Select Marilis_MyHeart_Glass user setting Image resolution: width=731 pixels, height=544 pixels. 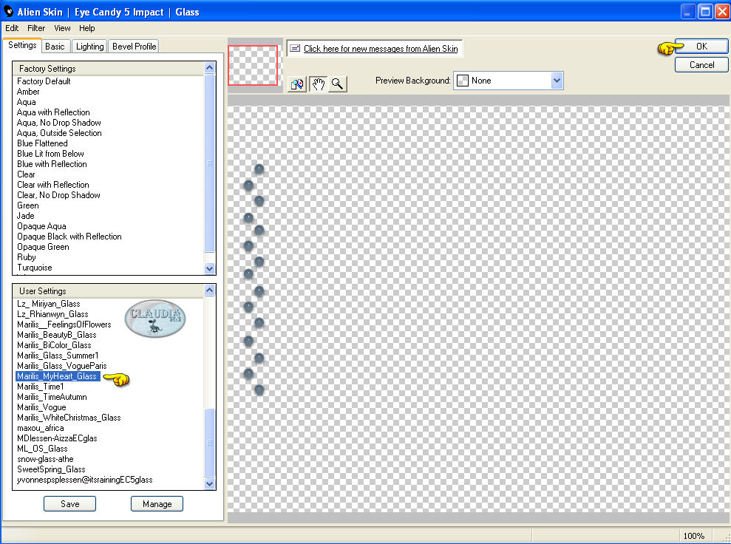point(58,376)
